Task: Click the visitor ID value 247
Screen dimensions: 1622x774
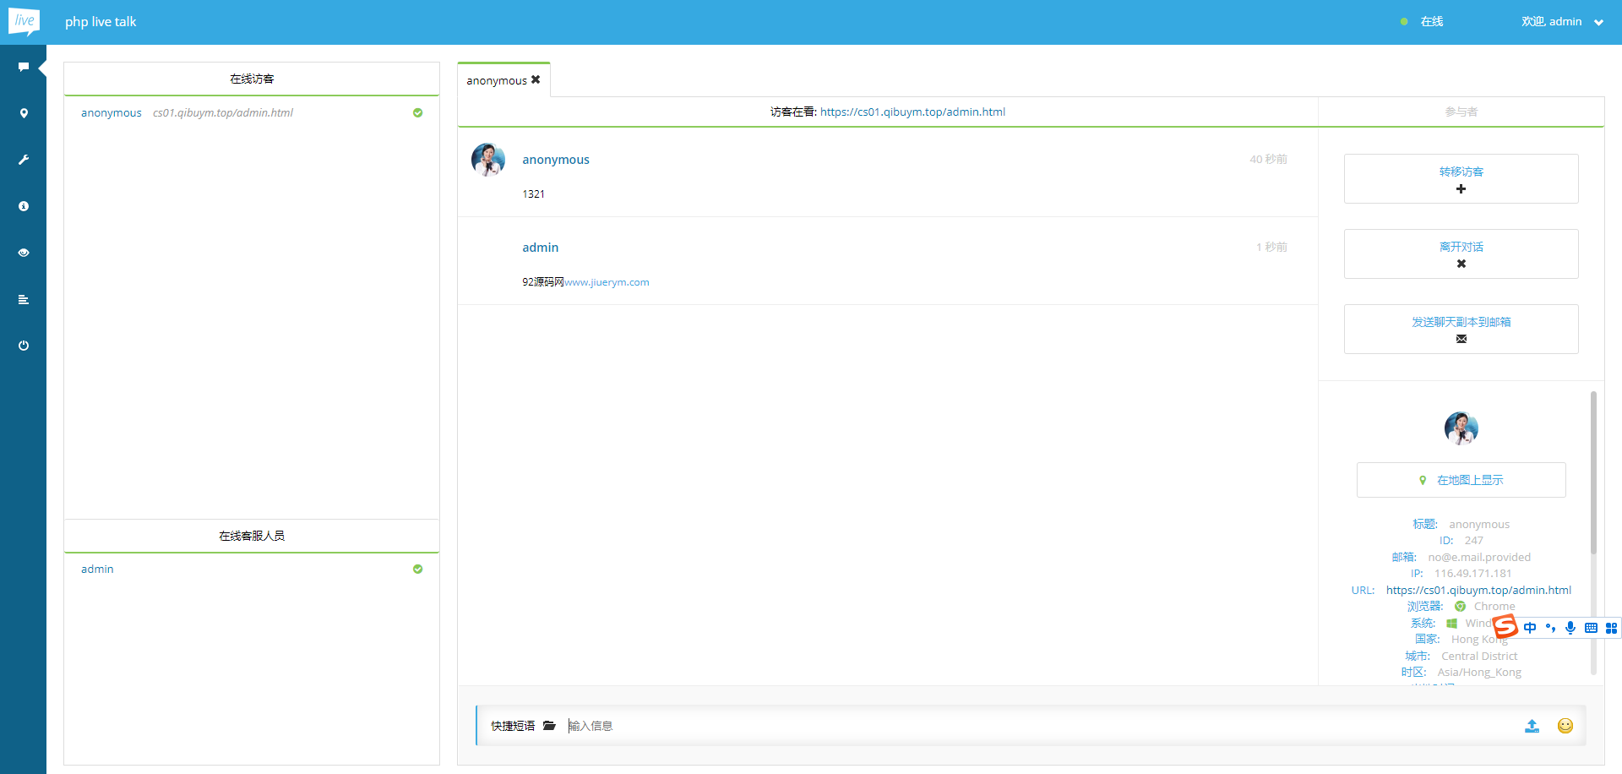Action: [x=1474, y=541]
